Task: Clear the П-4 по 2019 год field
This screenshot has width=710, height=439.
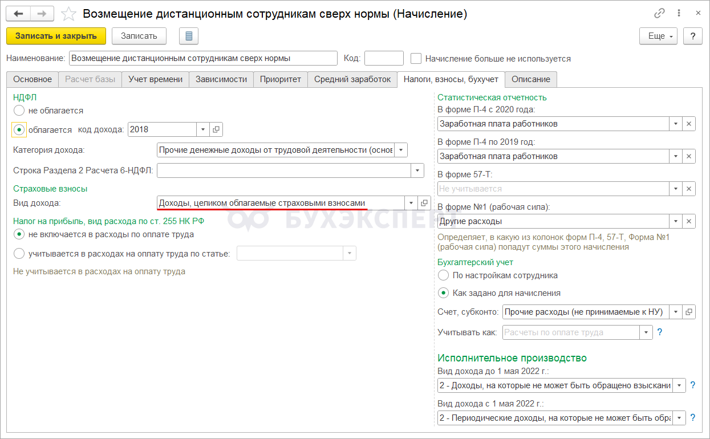Action: click(x=689, y=156)
